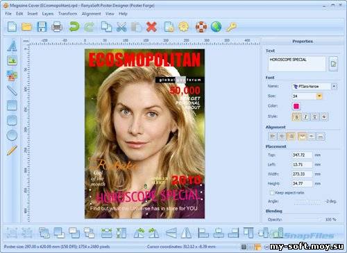Expand the font Name dropdown
The height and width of the screenshot is (253, 347).
334,86
